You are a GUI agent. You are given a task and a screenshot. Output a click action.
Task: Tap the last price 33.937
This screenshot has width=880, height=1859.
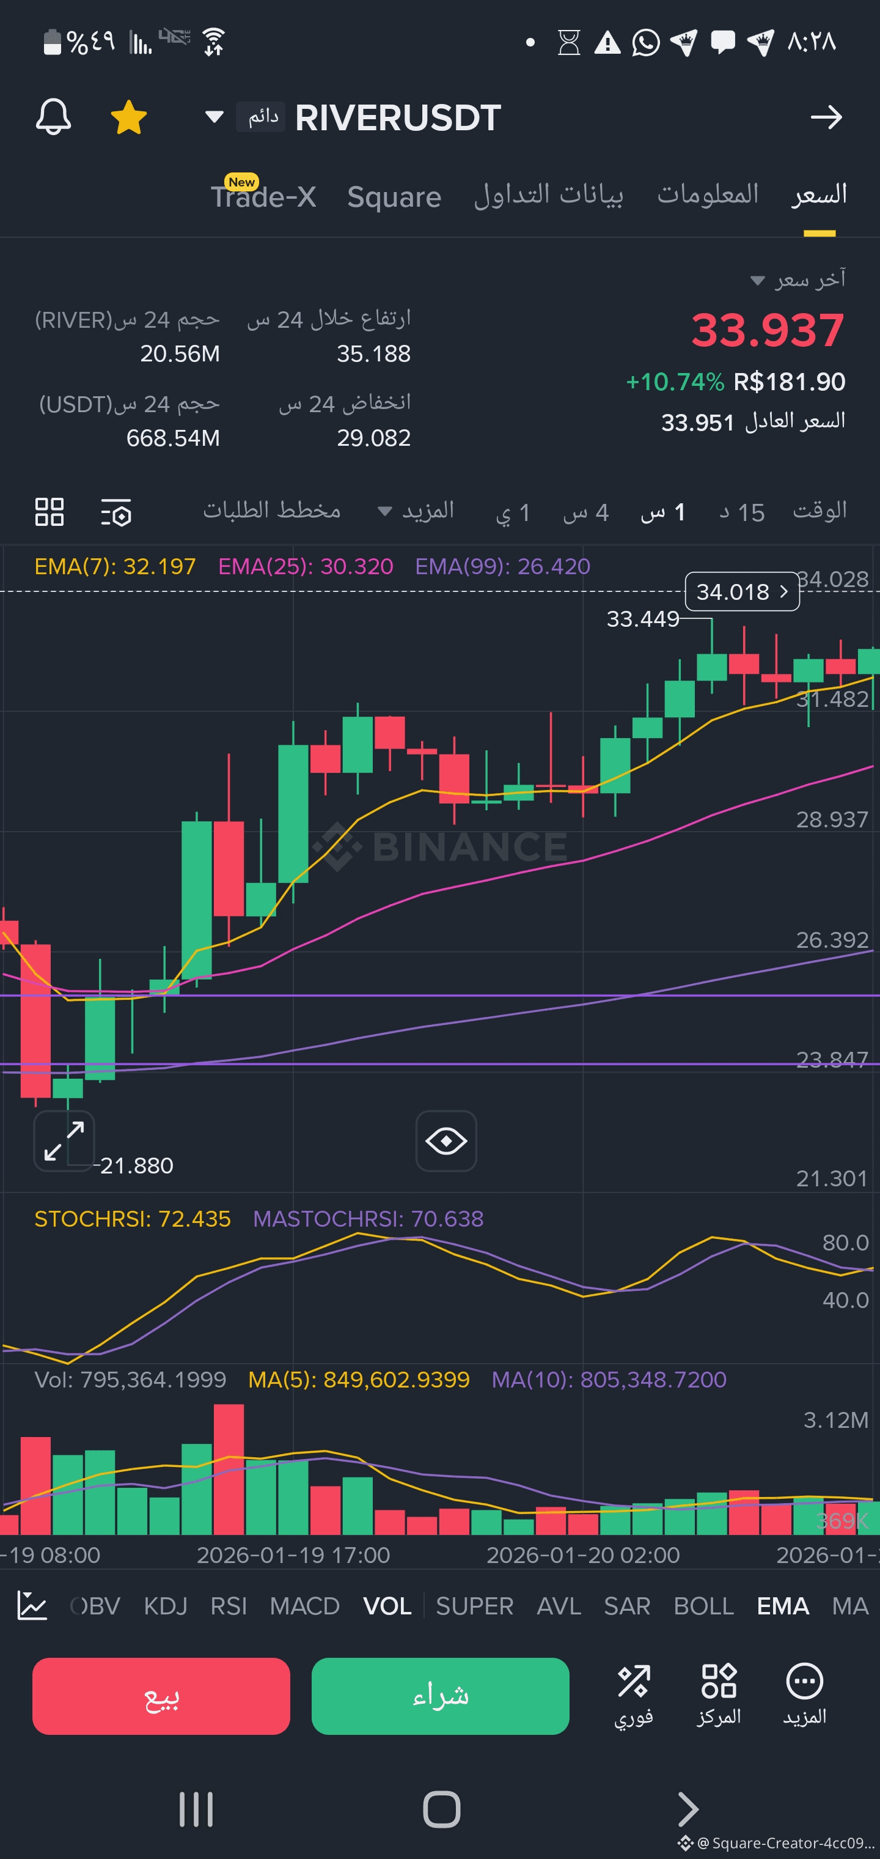[x=768, y=330]
